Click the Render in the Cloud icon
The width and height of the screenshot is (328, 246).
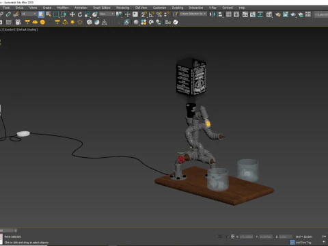point(301,14)
